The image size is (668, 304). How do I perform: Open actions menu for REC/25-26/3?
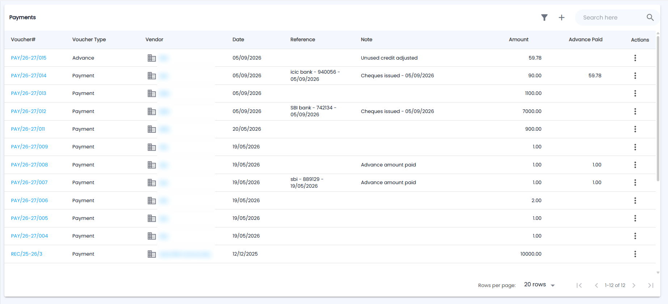pos(635,254)
